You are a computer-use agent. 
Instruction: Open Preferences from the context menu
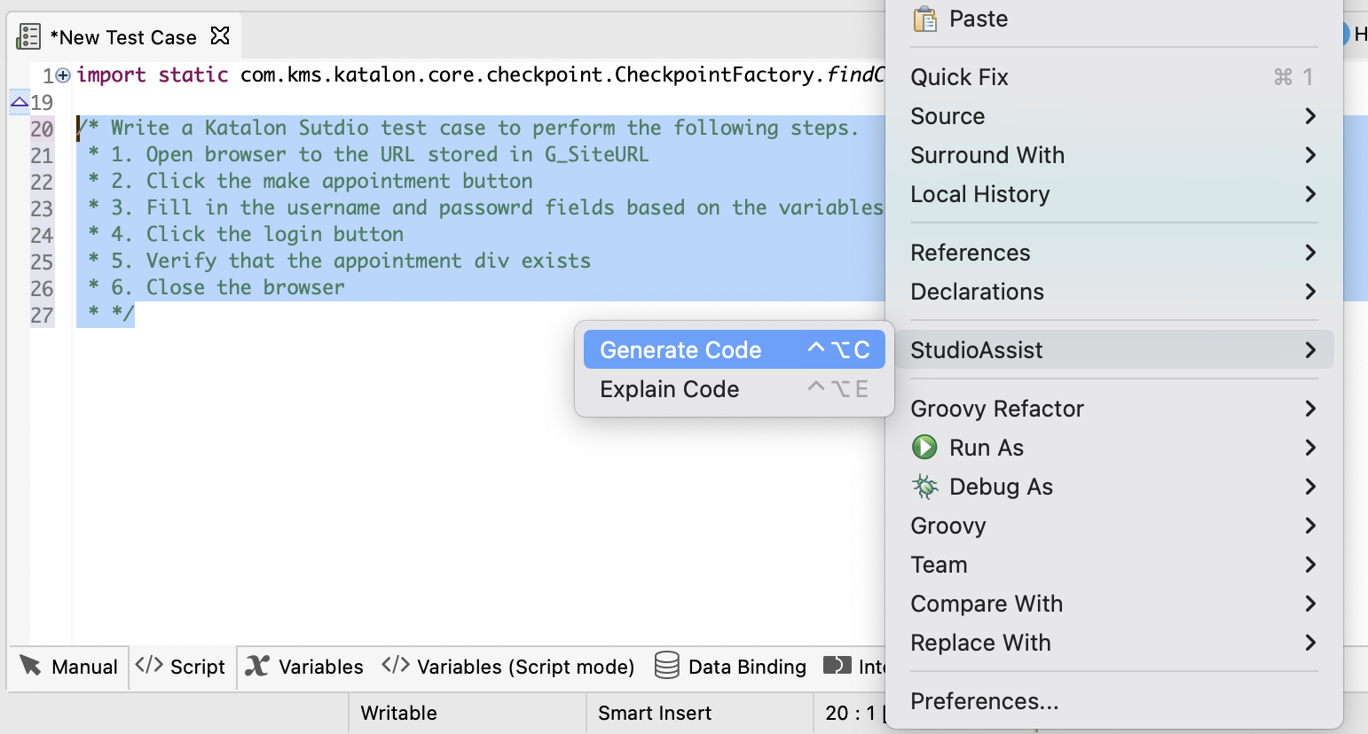pyautogui.click(x=985, y=701)
